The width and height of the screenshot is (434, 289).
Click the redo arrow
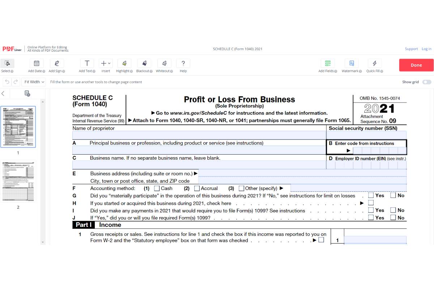(x=16, y=82)
